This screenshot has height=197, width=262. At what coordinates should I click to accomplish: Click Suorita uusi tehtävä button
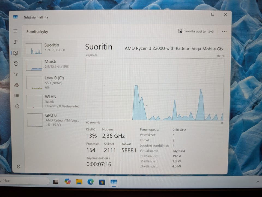196,31
